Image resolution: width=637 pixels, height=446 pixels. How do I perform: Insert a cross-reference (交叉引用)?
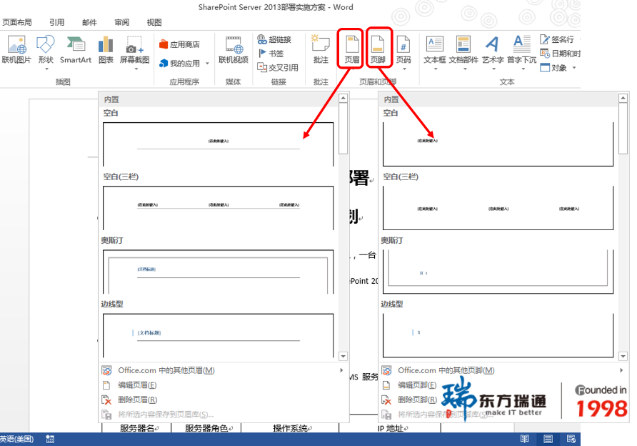point(278,67)
